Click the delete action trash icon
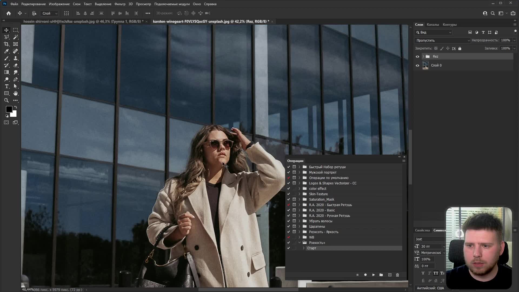This screenshot has width=519, height=292. click(x=397, y=275)
